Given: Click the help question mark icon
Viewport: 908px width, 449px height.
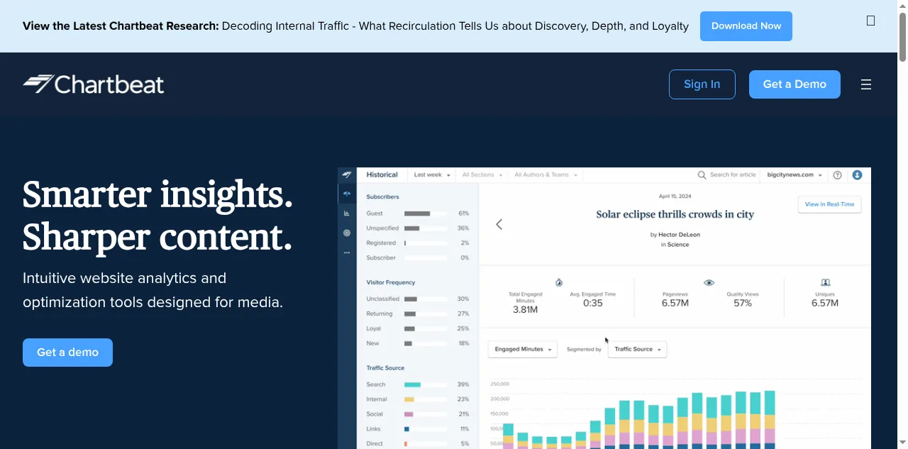Looking at the screenshot, I should (837, 174).
